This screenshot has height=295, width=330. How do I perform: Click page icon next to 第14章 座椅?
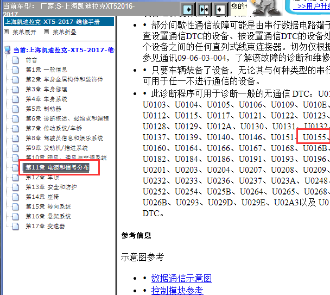coord(16,197)
